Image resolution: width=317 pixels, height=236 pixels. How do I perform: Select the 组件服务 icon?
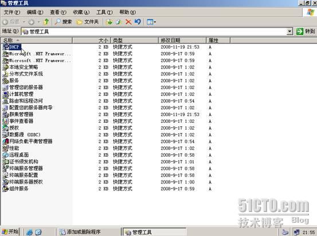[6, 189]
